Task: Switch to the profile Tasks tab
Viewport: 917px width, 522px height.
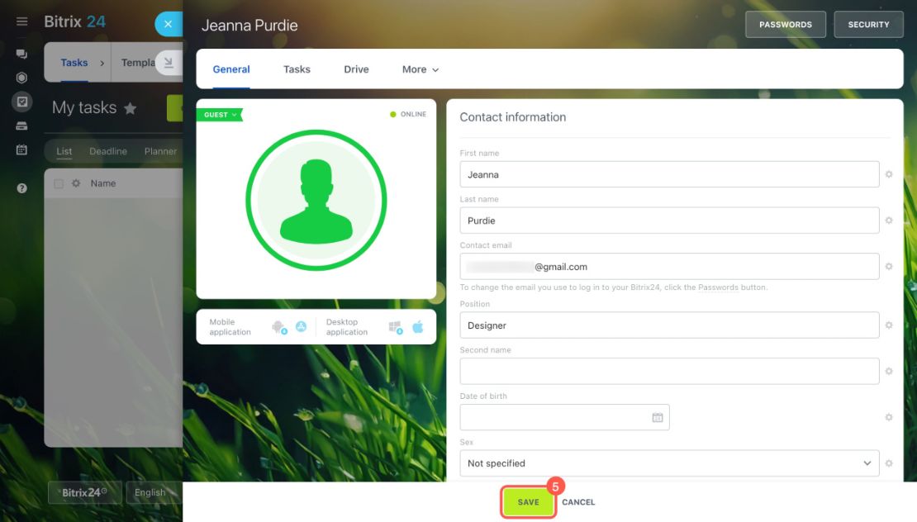Action: (x=297, y=69)
